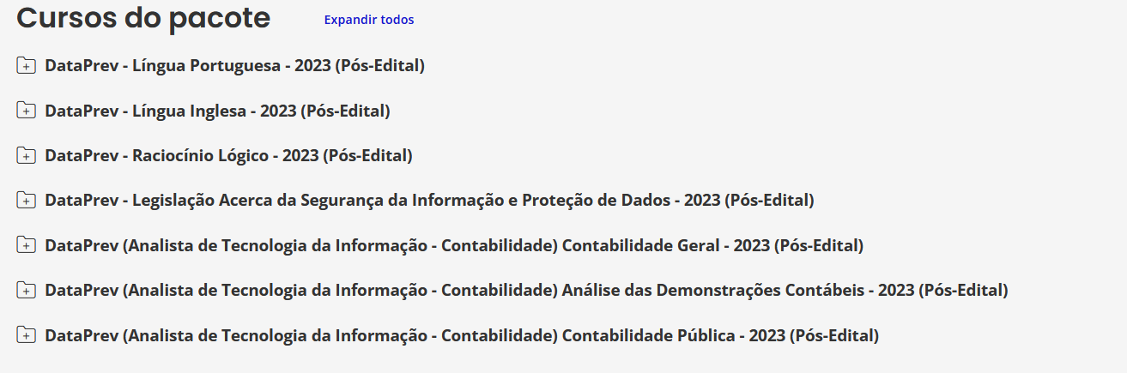Screen dimensions: 1127x373
Task: Select the Legislação e Proteção de Dados title
Action: pyautogui.click(x=429, y=201)
